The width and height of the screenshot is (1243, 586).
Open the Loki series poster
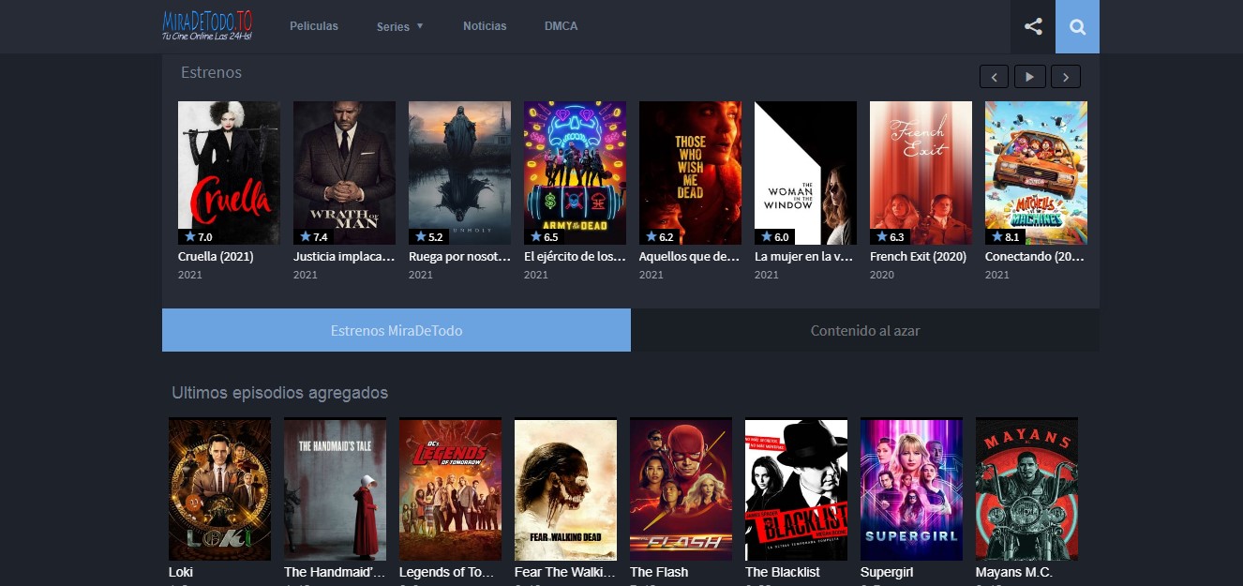click(x=219, y=489)
